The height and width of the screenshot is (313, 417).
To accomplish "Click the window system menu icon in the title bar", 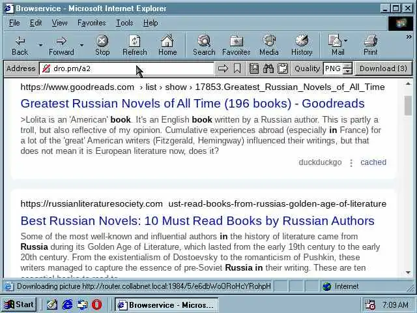I will tap(9, 8).
